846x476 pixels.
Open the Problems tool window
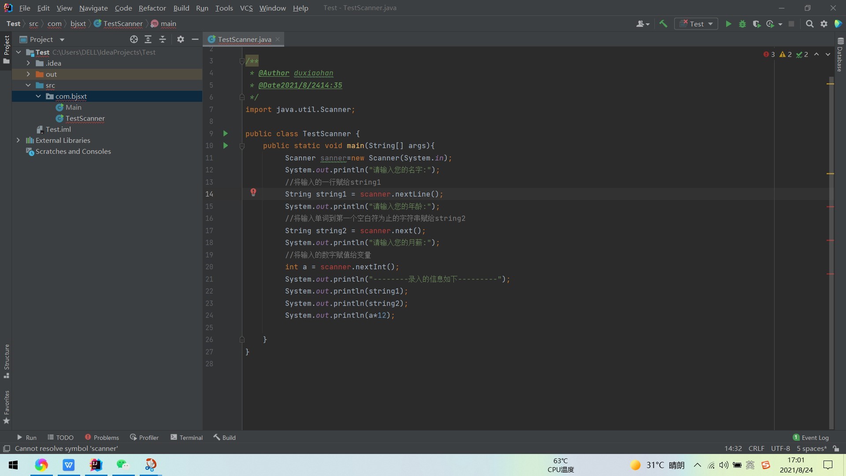coord(102,438)
